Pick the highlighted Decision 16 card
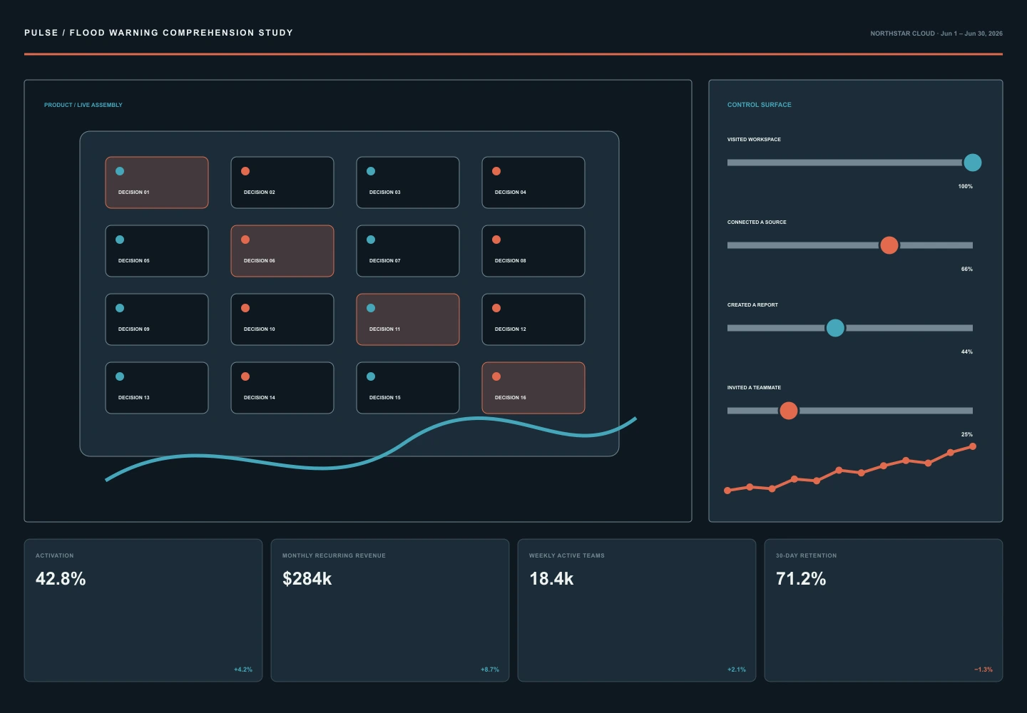This screenshot has width=1027, height=713. pos(533,388)
